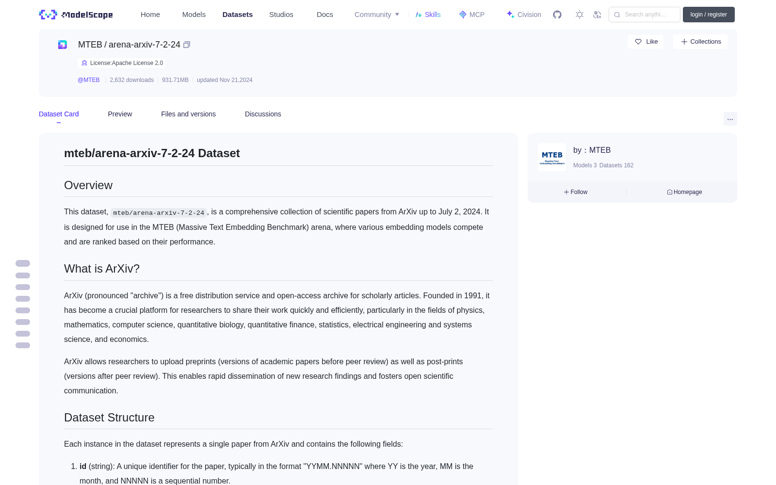Viewport: 776px width, 485px height.
Task: Toggle the light/dark theme sun icon
Action: click(x=579, y=15)
